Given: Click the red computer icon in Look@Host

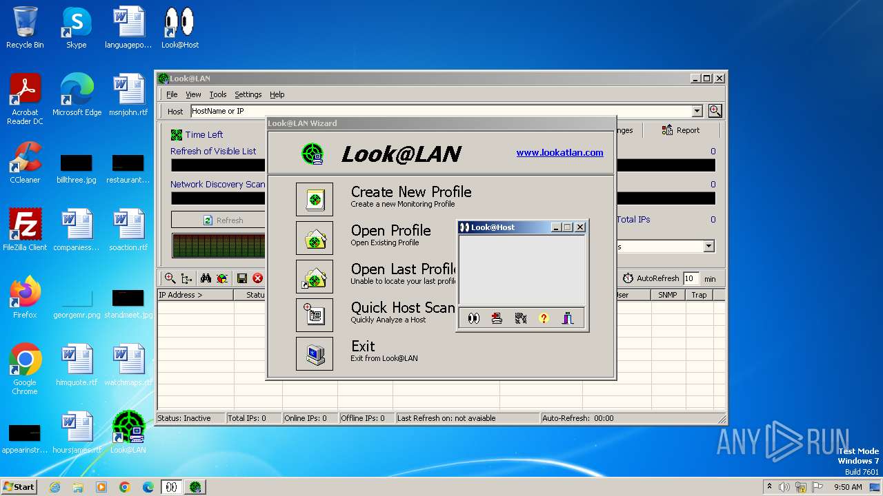Looking at the screenshot, I should (497, 318).
